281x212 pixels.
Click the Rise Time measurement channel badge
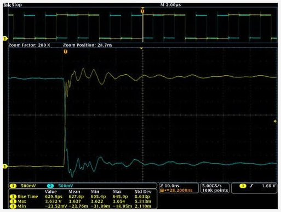click(13, 197)
